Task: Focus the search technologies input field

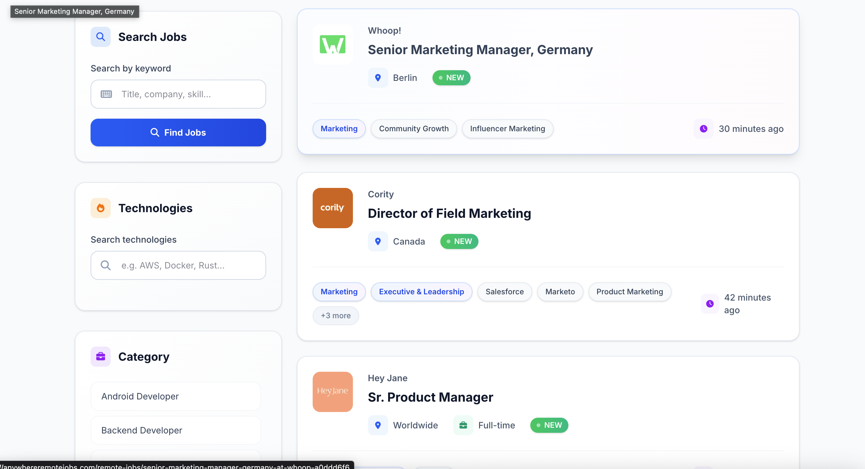Action: click(178, 265)
